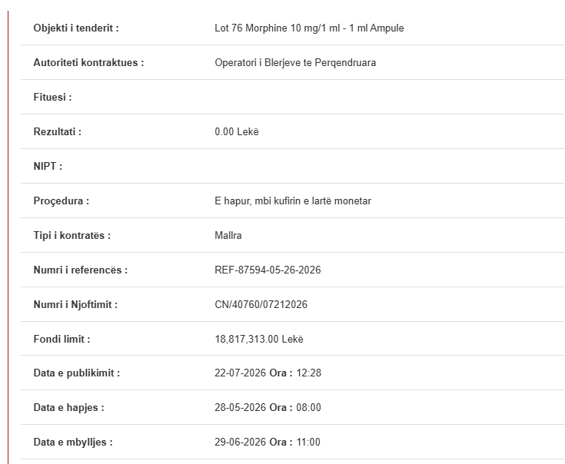Select the 0.00 Lekë result value
The height and width of the screenshot is (464, 565).
click(x=237, y=132)
